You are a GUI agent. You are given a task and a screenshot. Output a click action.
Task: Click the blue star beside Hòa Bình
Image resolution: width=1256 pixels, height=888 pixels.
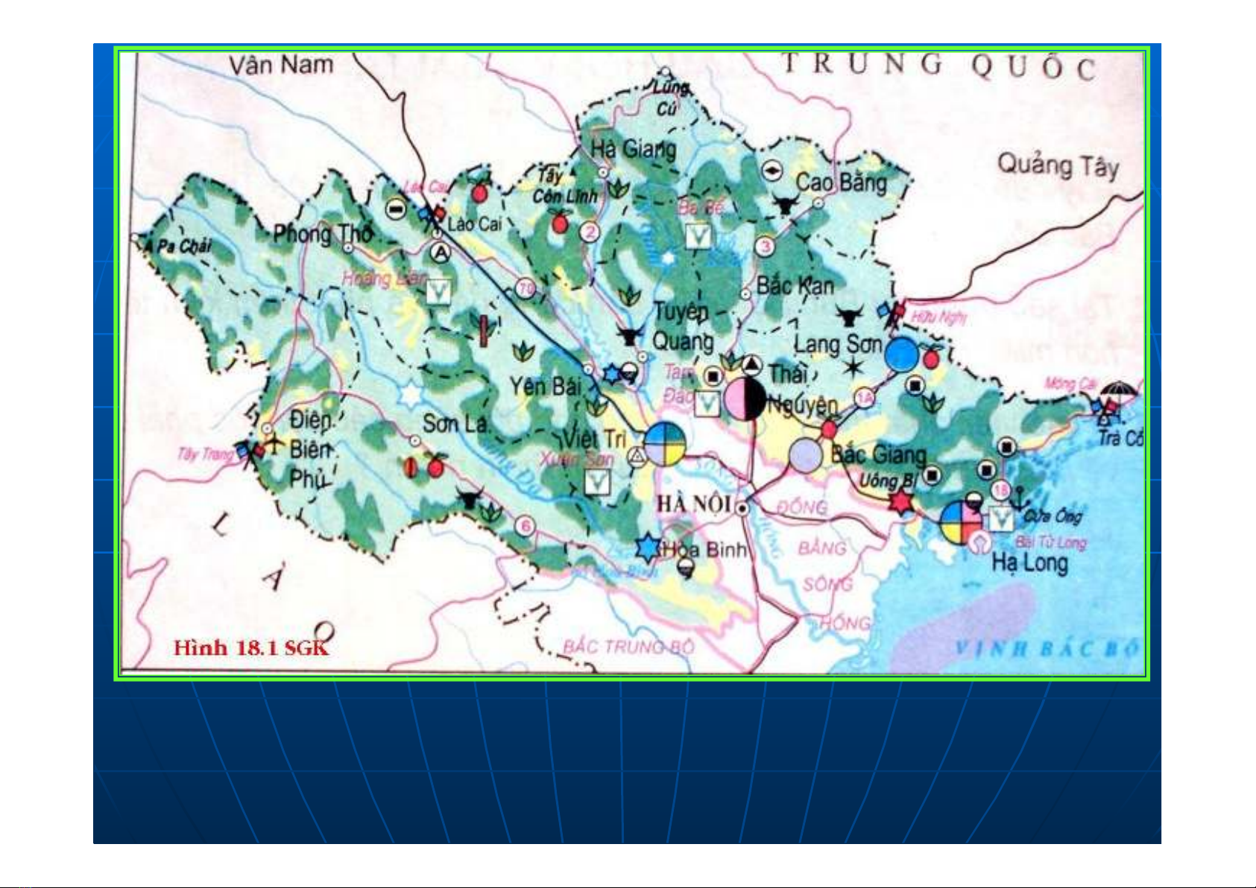(x=648, y=548)
